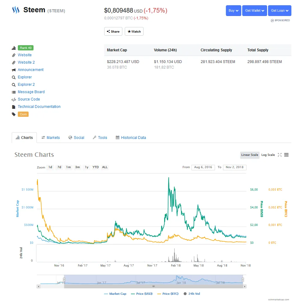Toggle Market Cap series in legend
296x308 pixels.
115,294
